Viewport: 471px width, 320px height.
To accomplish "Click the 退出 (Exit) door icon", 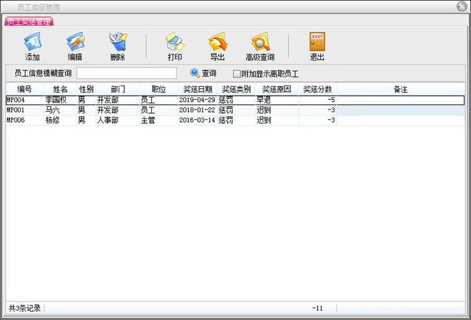I will coord(317,47).
